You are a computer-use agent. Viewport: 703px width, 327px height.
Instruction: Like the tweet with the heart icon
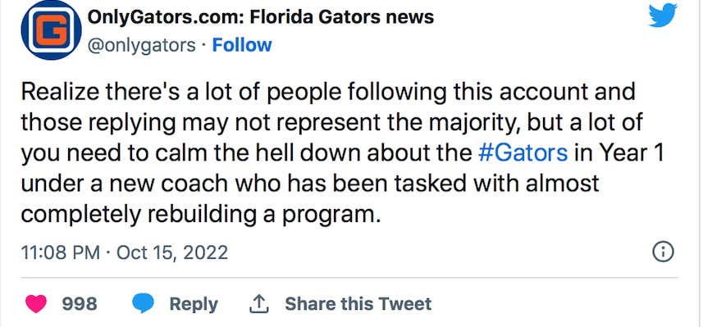(x=36, y=304)
